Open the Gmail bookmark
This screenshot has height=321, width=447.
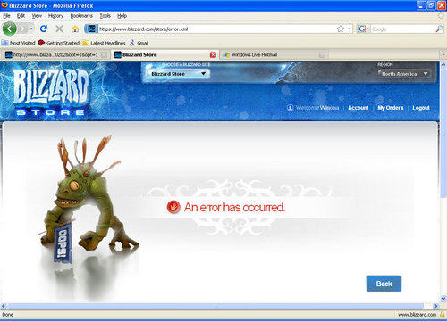(139, 43)
